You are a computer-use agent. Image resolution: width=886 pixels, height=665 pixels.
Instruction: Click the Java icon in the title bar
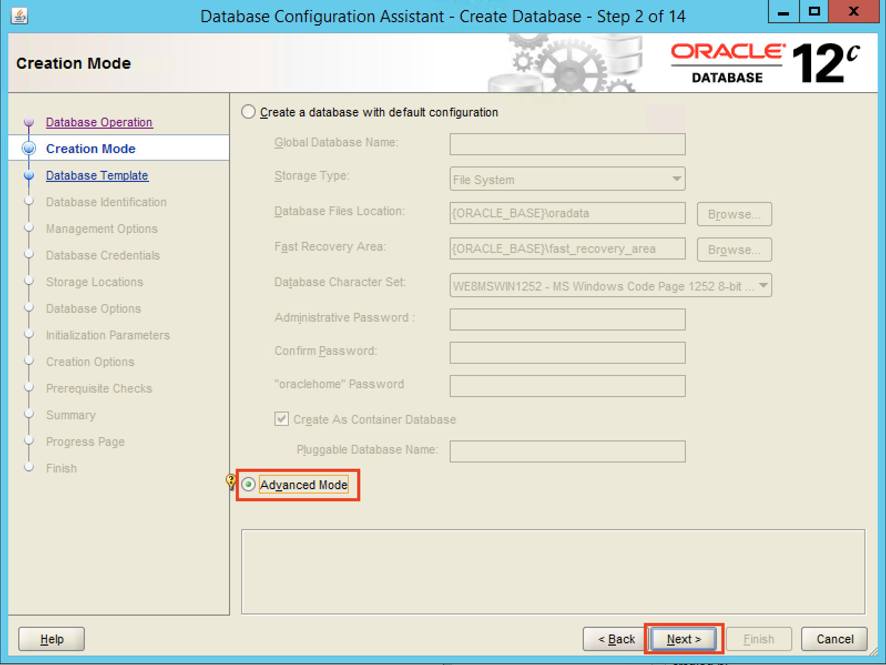click(x=19, y=16)
